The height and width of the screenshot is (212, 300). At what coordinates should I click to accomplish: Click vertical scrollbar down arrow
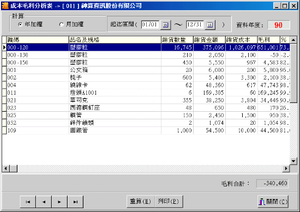click(x=293, y=161)
